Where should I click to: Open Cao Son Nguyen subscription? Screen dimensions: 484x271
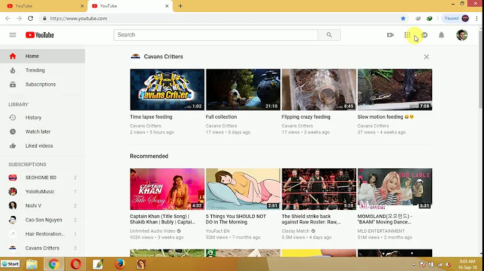pyautogui.click(x=42, y=220)
